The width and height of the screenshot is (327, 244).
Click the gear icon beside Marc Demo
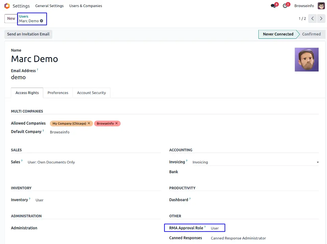coord(42,21)
